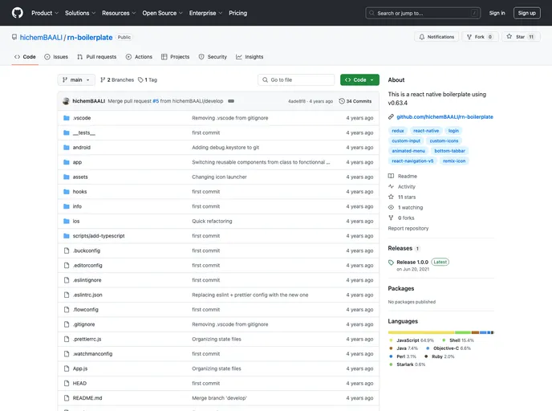
Task: Click the tag icon next to 1 Tag
Action: click(x=140, y=80)
